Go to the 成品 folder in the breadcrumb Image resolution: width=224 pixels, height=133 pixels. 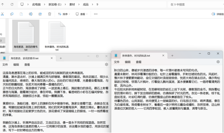tap(86, 4)
